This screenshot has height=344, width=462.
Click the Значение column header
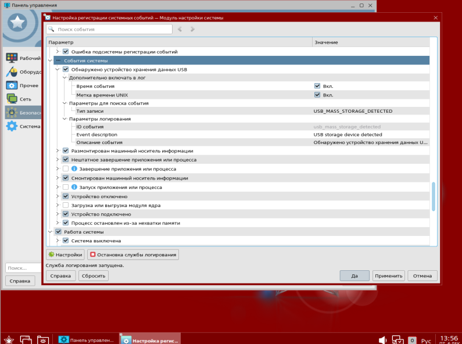pyautogui.click(x=371, y=42)
